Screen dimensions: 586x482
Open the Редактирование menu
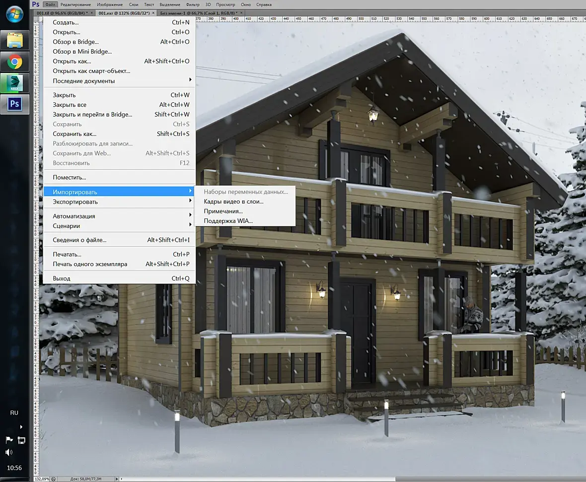click(x=75, y=4)
